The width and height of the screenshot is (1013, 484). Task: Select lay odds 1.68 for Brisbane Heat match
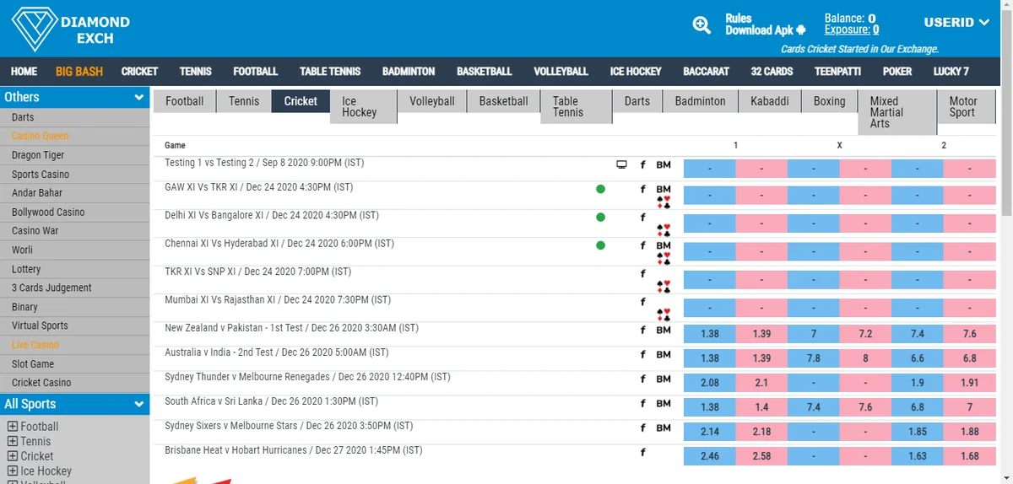point(970,456)
